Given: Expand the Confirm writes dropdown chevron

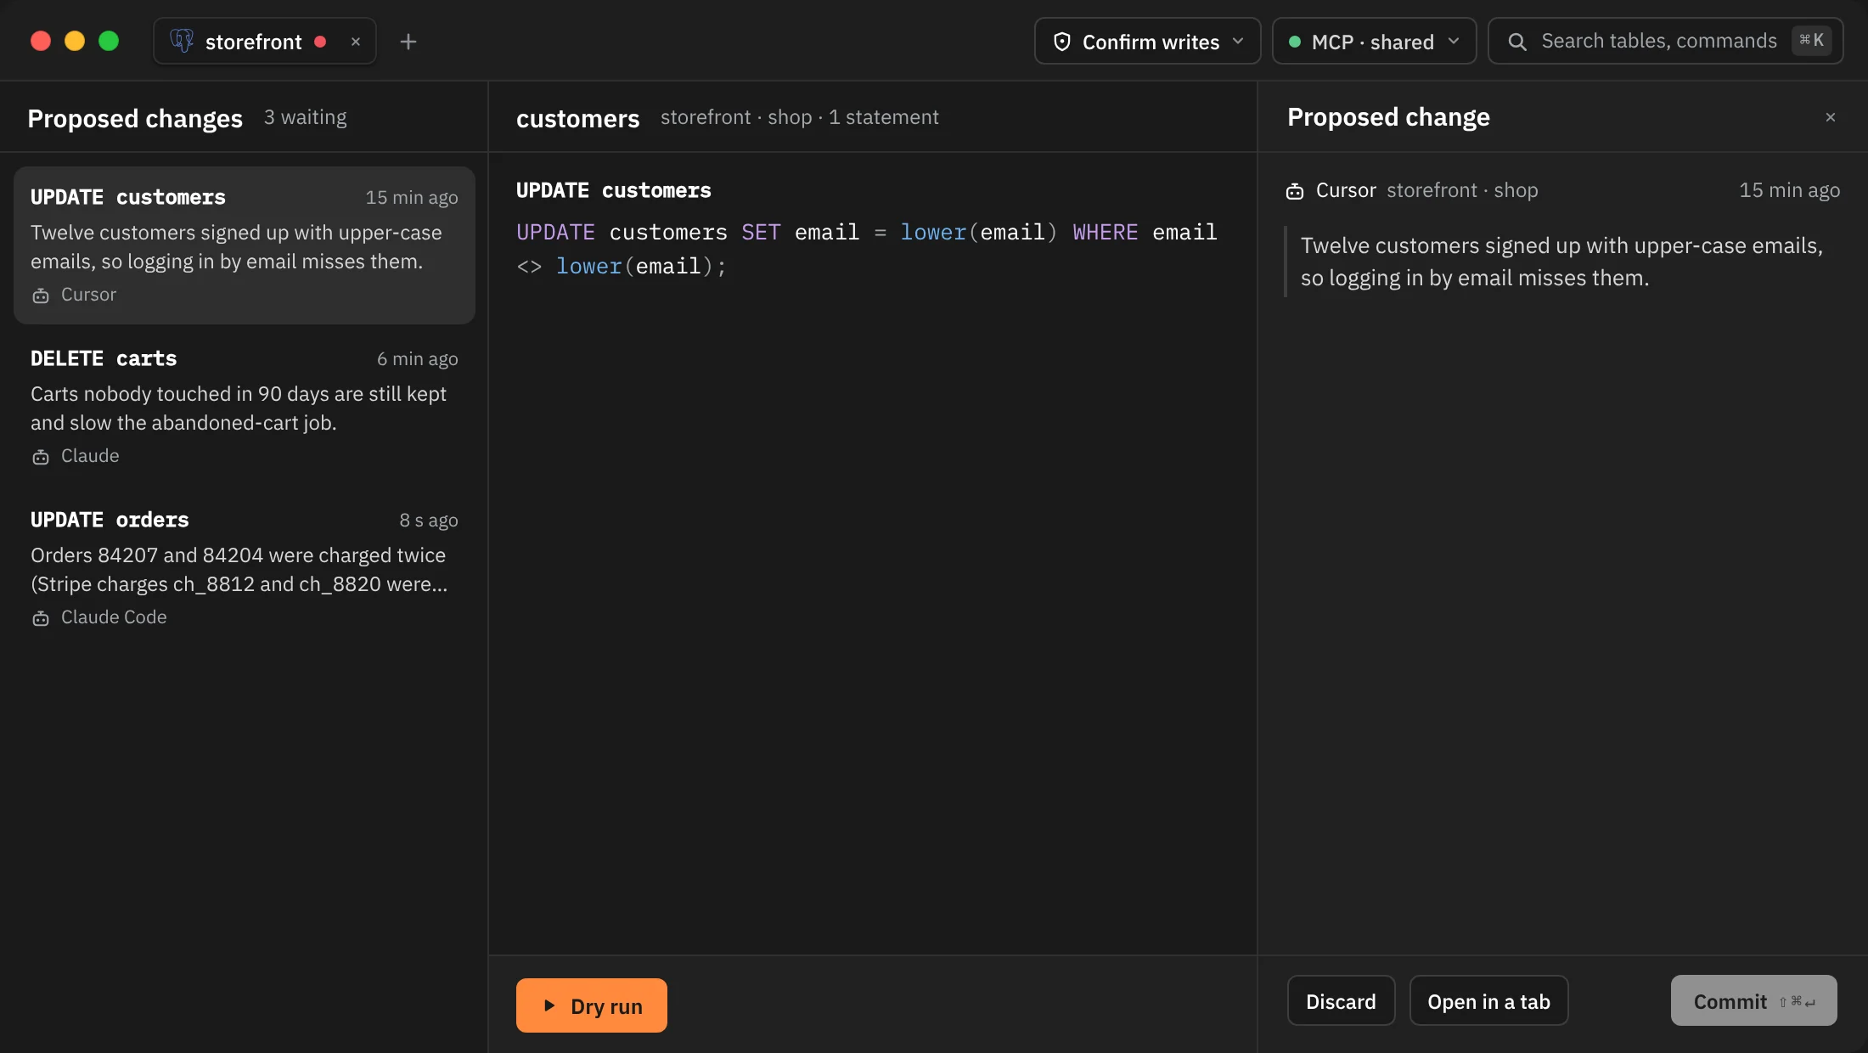Looking at the screenshot, I should point(1238,41).
